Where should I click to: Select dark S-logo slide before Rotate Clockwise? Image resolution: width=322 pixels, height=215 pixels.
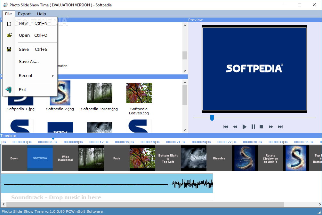tap(245, 158)
